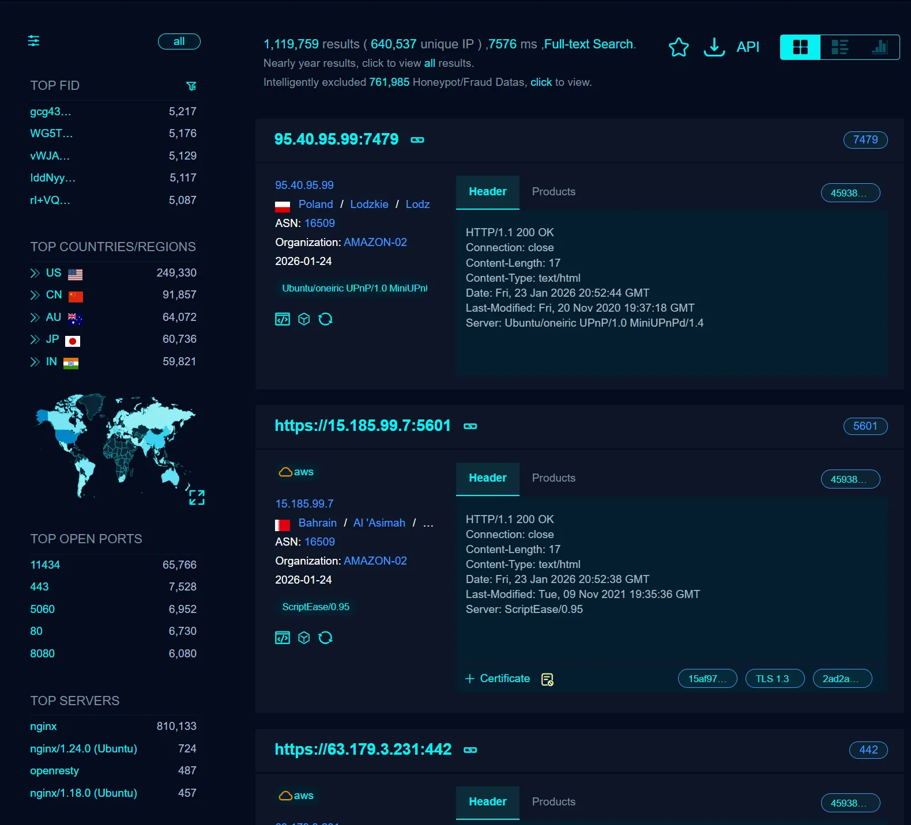Toggle the 'all' filter pill
The height and width of the screenshot is (825, 911).
pos(179,41)
